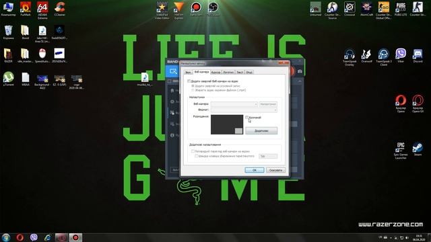
Task: Confirm the dialog with OK
Action: tap(255, 170)
